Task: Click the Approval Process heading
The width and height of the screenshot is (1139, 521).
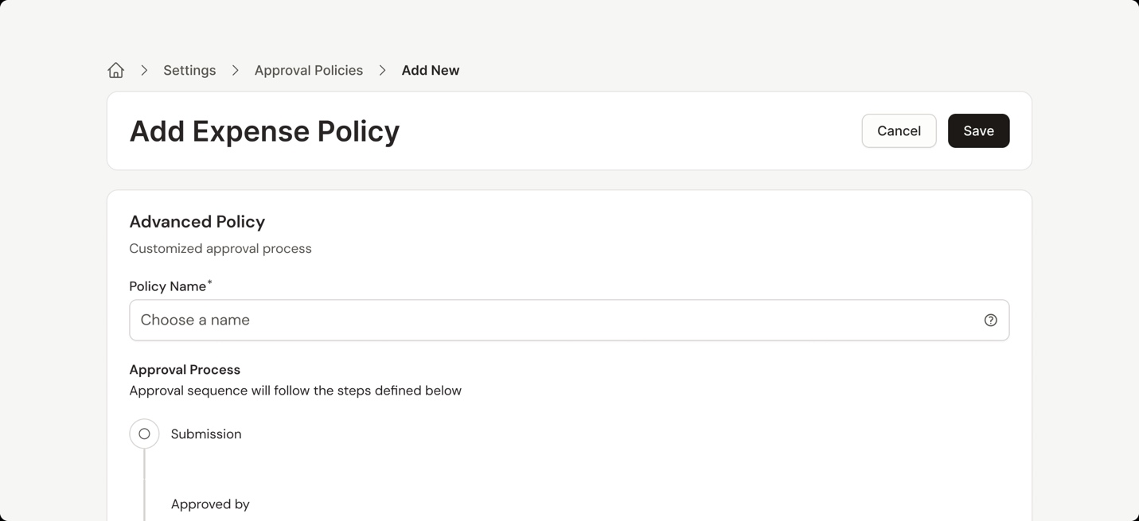Action: pyautogui.click(x=185, y=370)
